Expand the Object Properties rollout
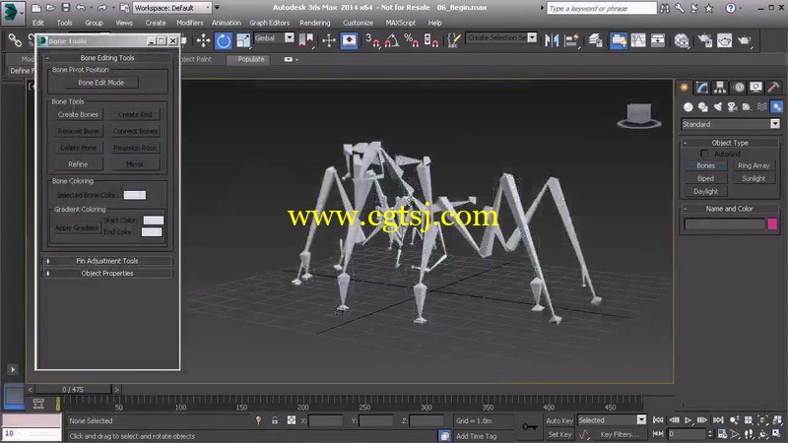The image size is (788, 443). tap(107, 274)
